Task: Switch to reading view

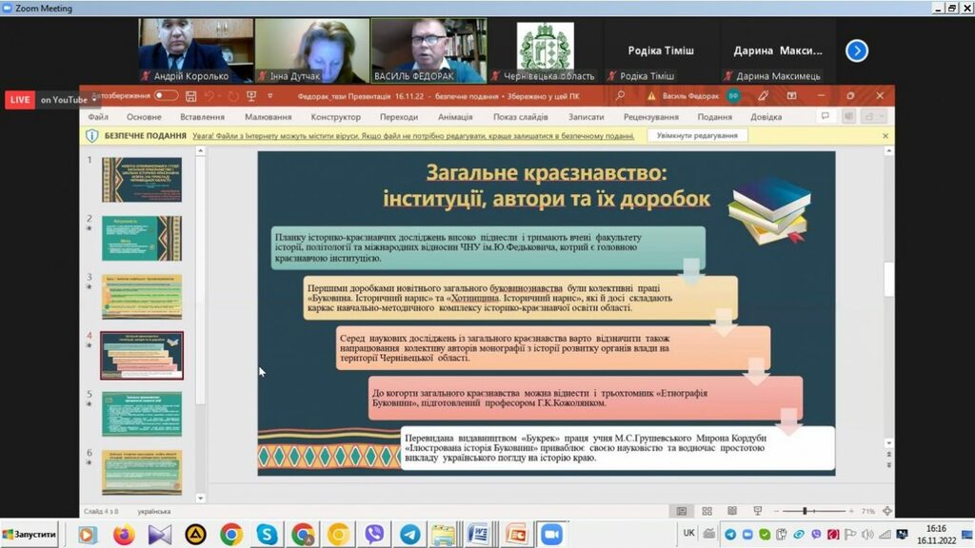Action: tap(731, 511)
